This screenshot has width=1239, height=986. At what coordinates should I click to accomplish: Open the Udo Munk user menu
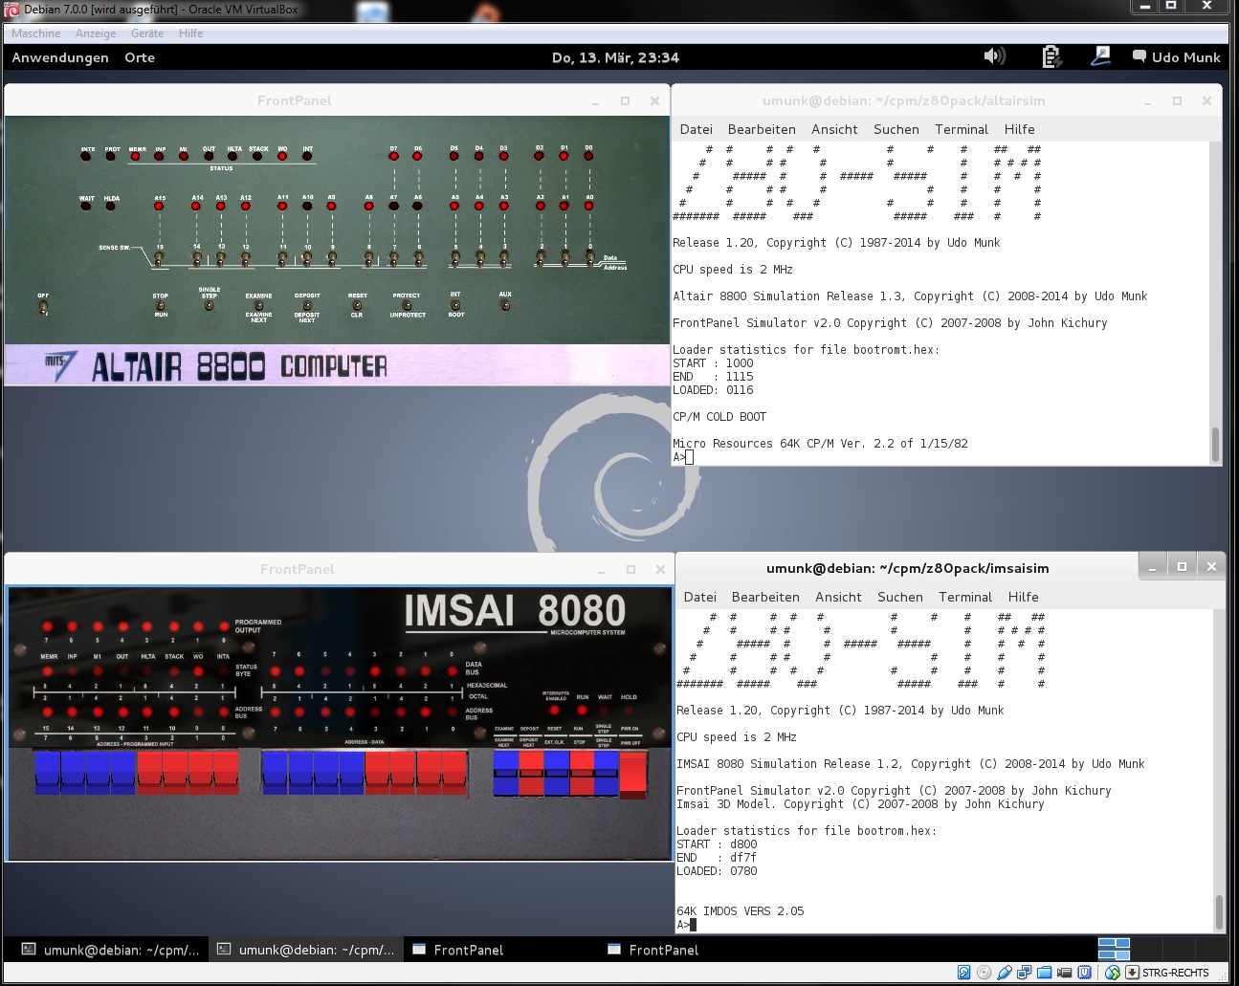coord(1176,57)
